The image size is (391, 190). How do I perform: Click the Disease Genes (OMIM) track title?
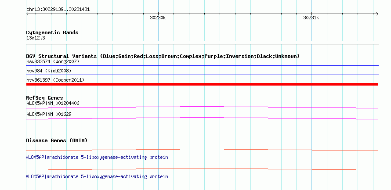click(x=57, y=140)
